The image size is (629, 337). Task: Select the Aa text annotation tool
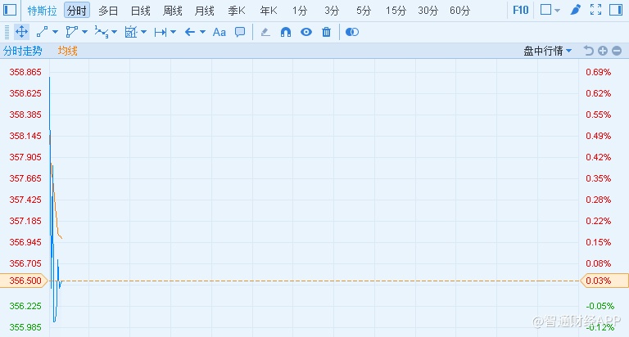pyautogui.click(x=219, y=32)
